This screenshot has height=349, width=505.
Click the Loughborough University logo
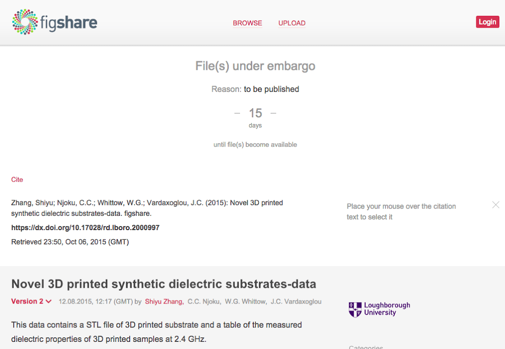click(x=379, y=309)
